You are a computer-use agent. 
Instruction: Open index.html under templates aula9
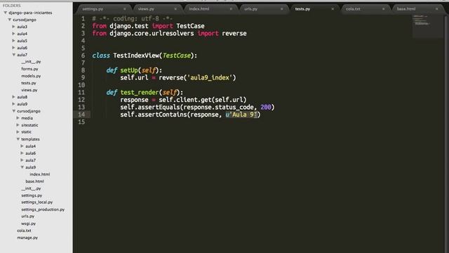click(40, 174)
